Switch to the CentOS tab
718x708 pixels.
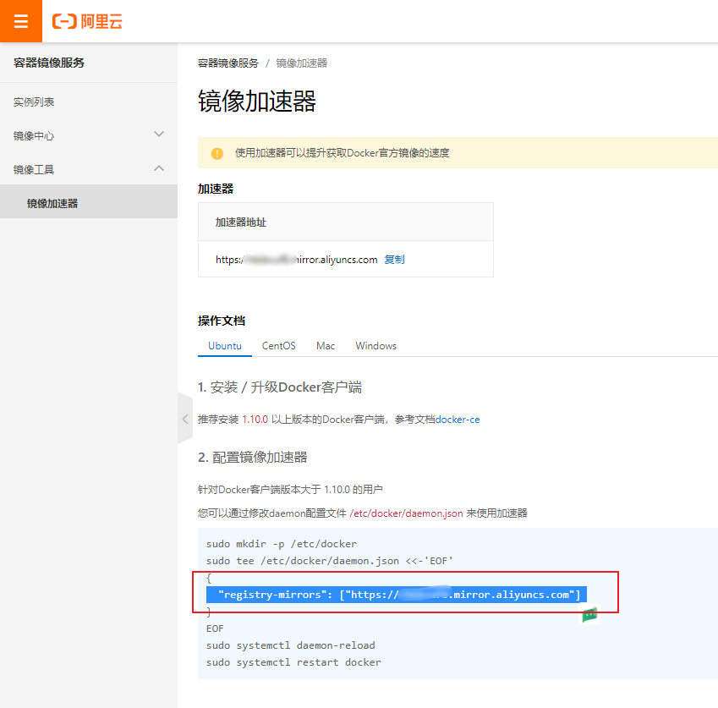tap(278, 346)
